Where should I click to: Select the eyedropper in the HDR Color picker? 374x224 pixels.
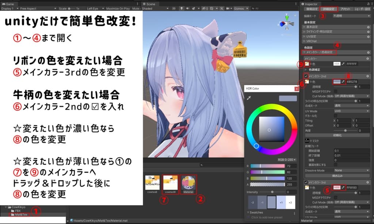pyautogui.click(x=248, y=98)
